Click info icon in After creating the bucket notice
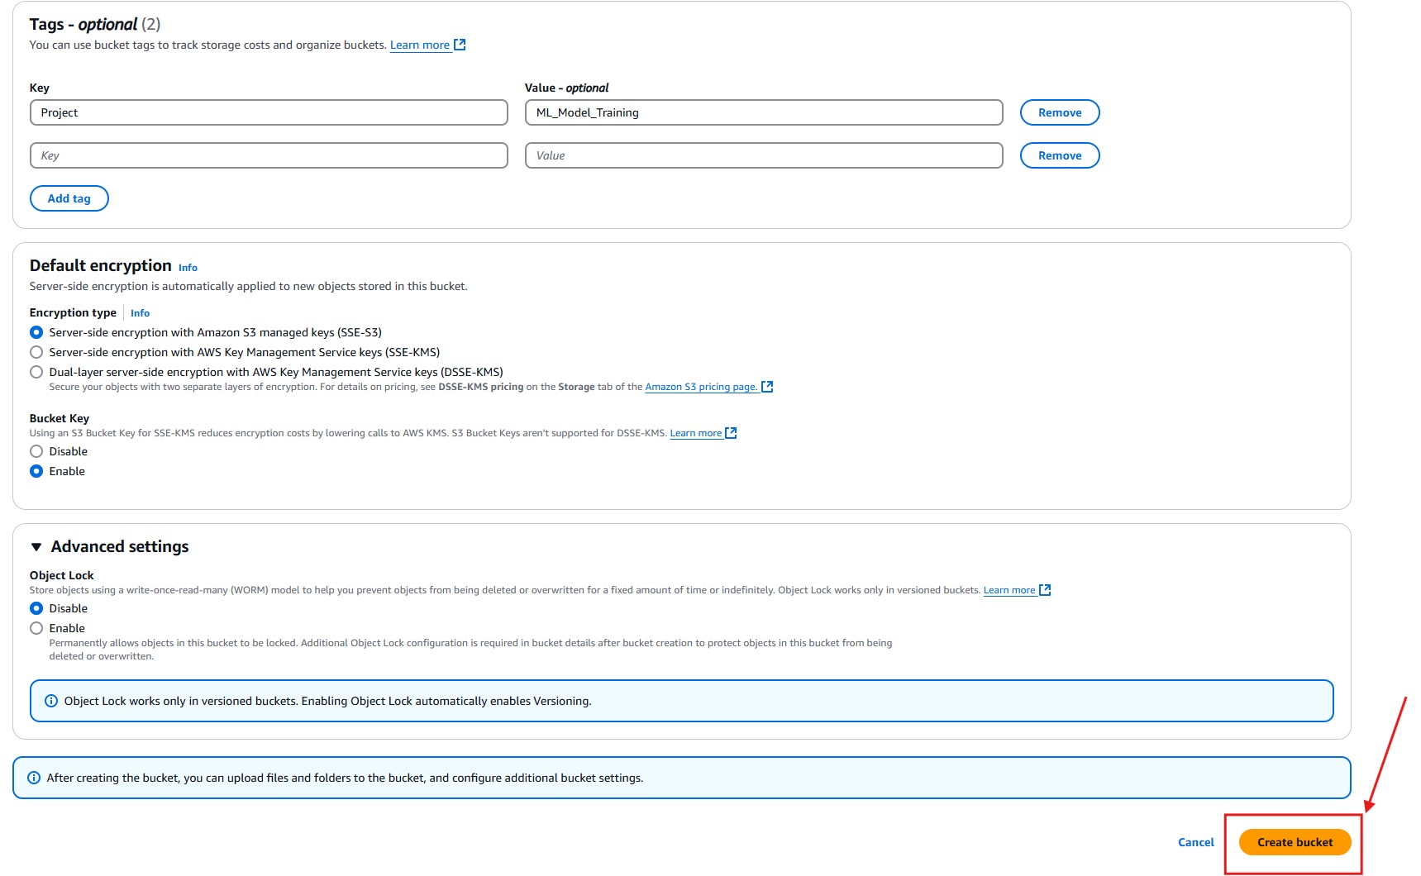 34,778
